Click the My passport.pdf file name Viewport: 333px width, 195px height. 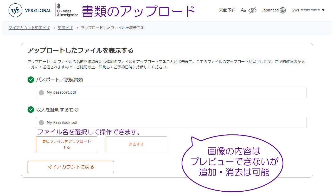pos(61,92)
